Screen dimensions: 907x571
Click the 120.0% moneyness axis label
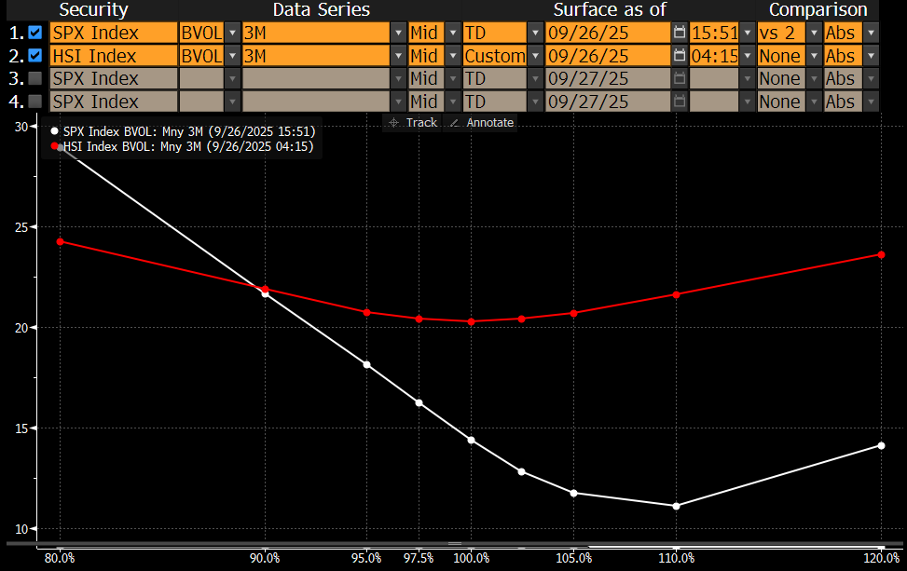(881, 558)
